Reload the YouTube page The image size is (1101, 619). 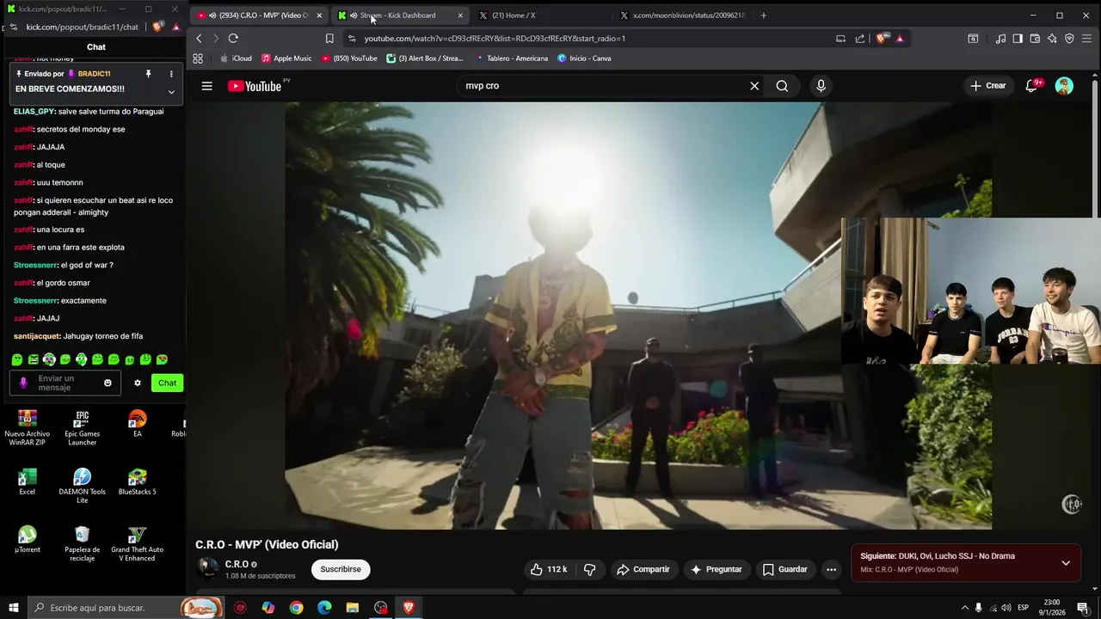[x=233, y=38]
